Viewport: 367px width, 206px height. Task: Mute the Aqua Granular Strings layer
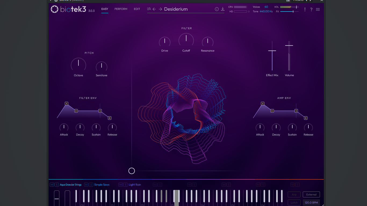pyautogui.click(x=52, y=185)
